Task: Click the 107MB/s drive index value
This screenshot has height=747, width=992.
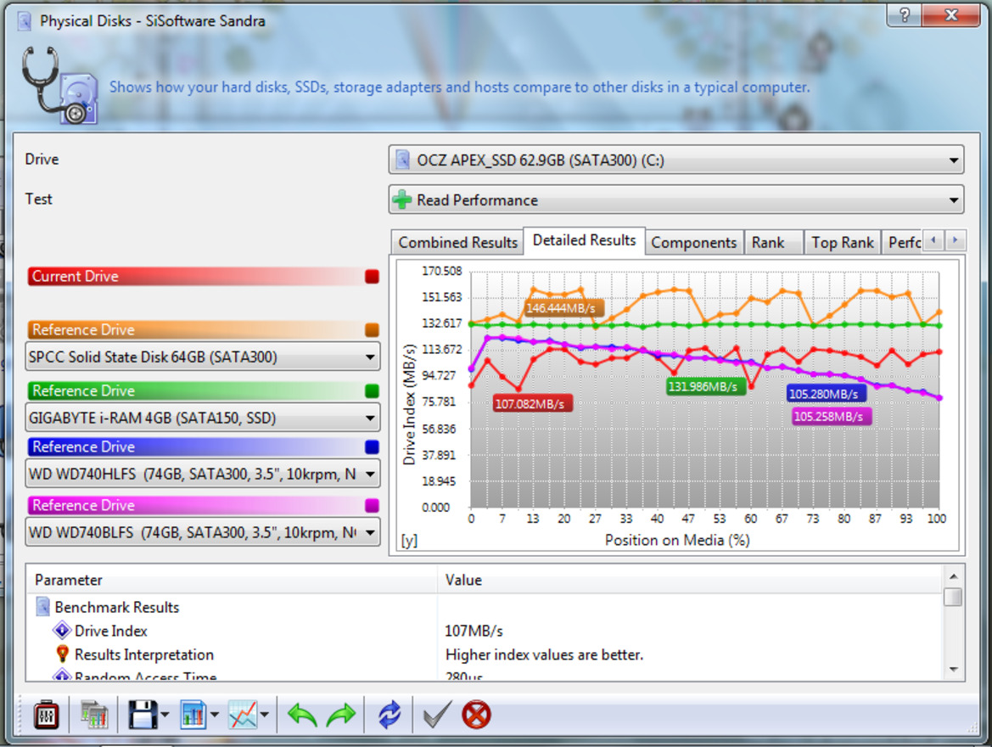Action: pyautogui.click(x=474, y=632)
